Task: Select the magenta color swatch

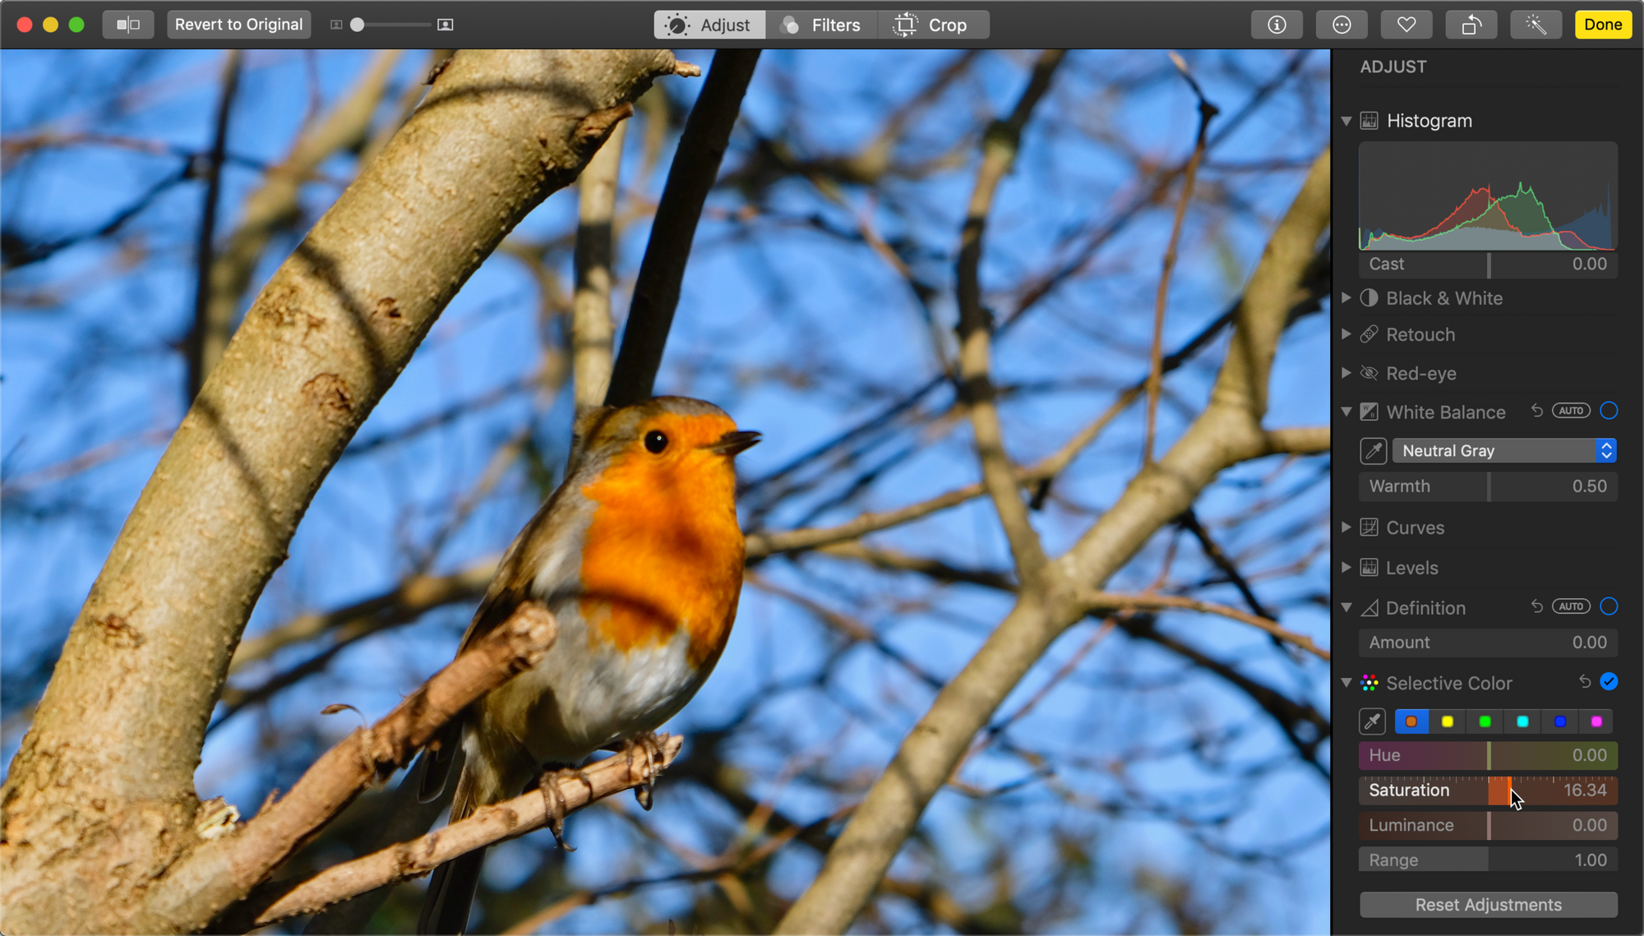Action: [1596, 722]
